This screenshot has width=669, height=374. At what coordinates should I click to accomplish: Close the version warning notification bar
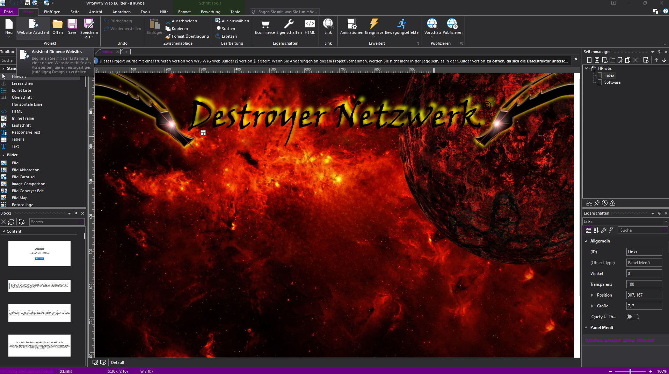click(x=576, y=59)
